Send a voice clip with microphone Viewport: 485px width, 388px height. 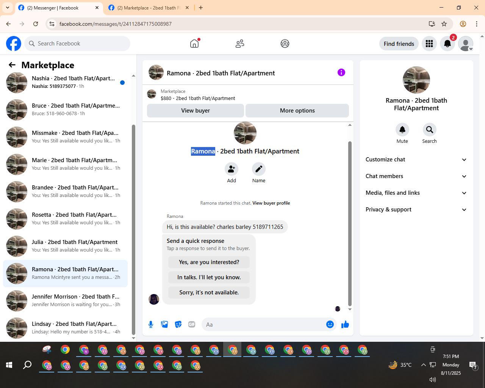click(151, 324)
